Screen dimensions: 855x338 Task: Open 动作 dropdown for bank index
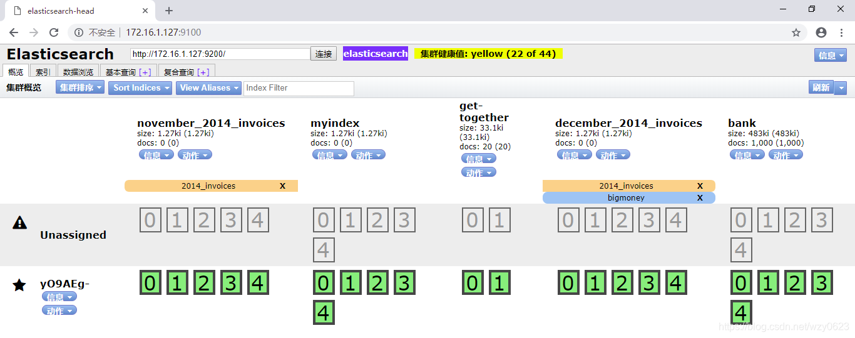click(x=786, y=155)
